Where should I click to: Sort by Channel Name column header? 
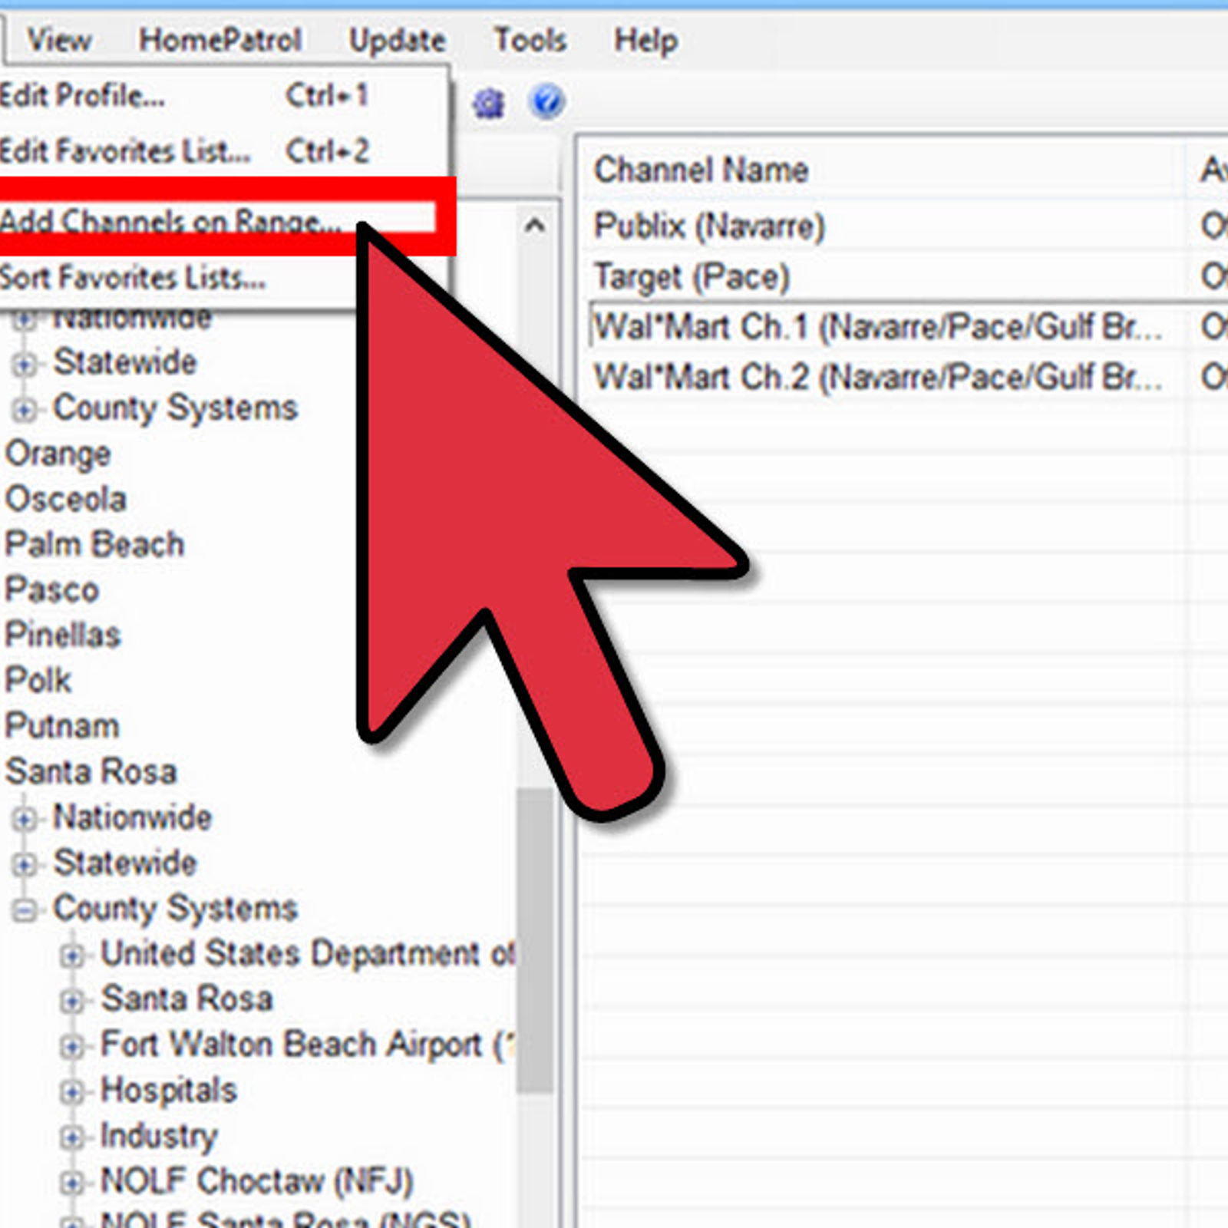[x=701, y=170]
